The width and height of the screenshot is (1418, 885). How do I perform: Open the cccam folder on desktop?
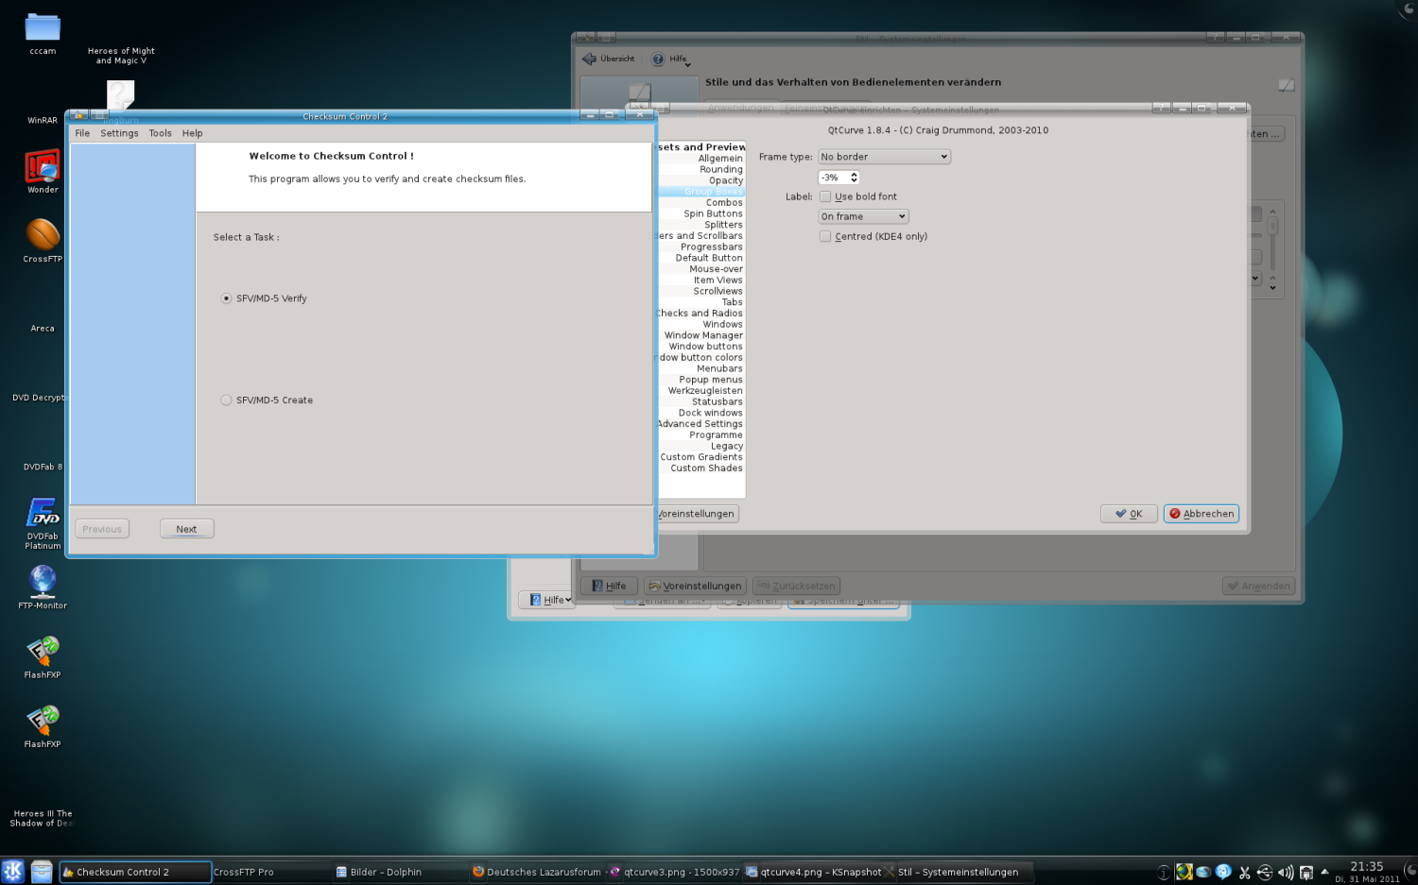tap(43, 28)
